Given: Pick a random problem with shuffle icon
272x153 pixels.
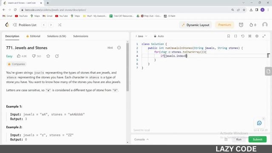Looking at the screenshot, I should click(59, 25).
